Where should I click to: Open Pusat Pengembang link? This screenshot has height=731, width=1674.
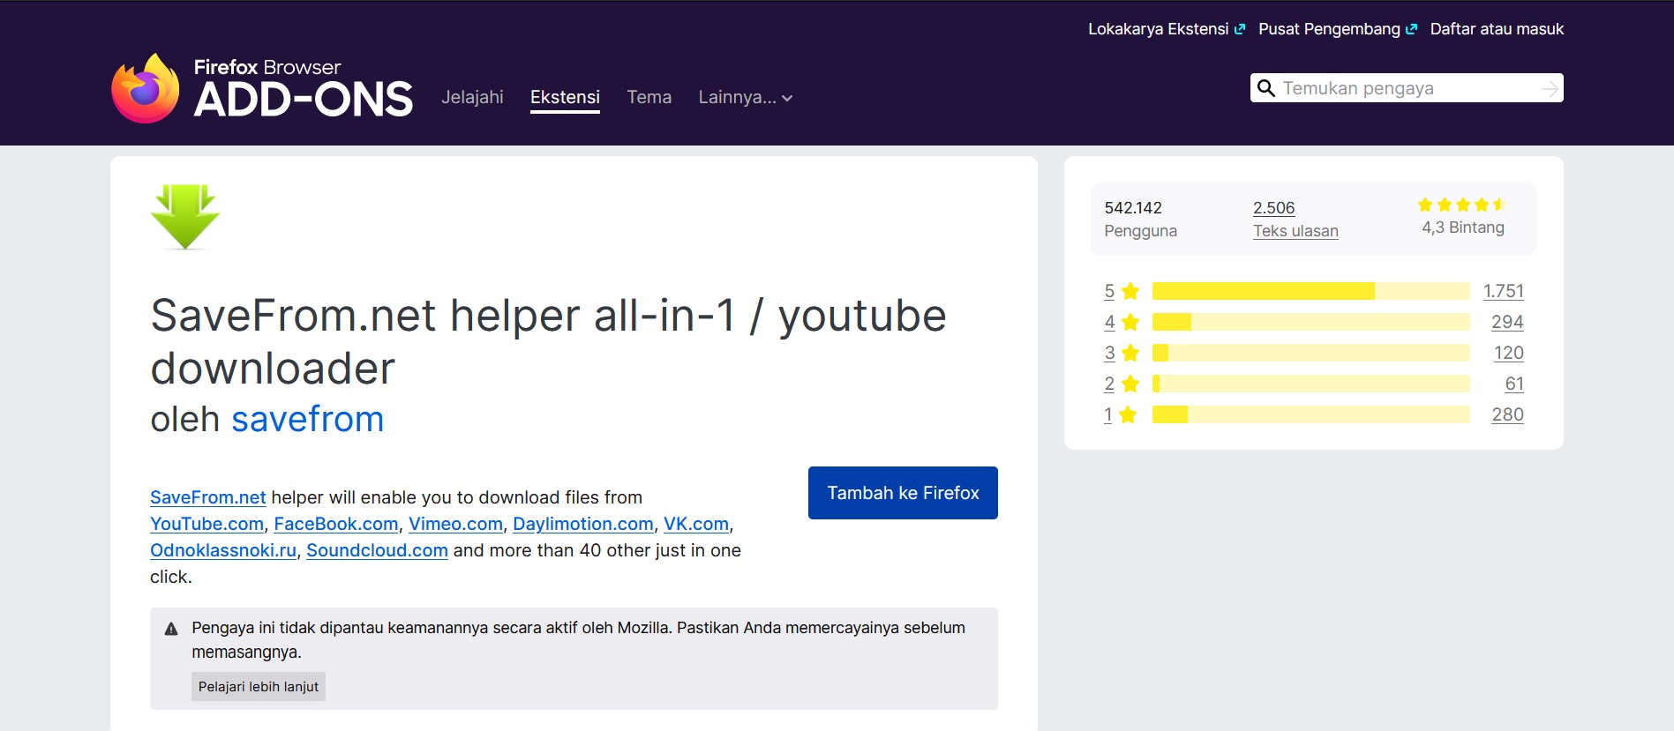tap(1329, 29)
